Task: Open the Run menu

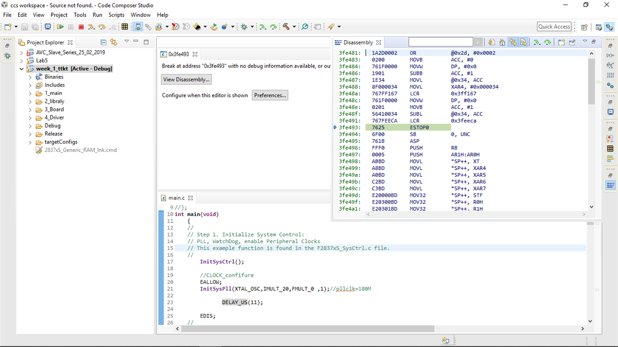Action: [x=97, y=15]
